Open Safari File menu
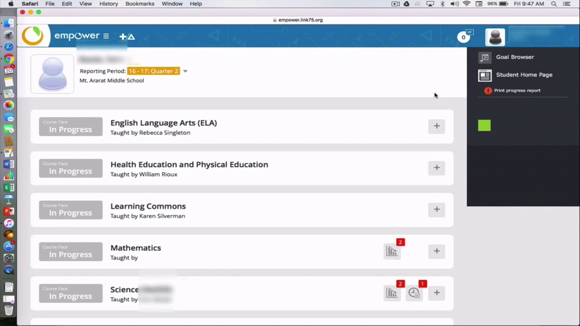This screenshot has width=580, height=326. [x=50, y=4]
